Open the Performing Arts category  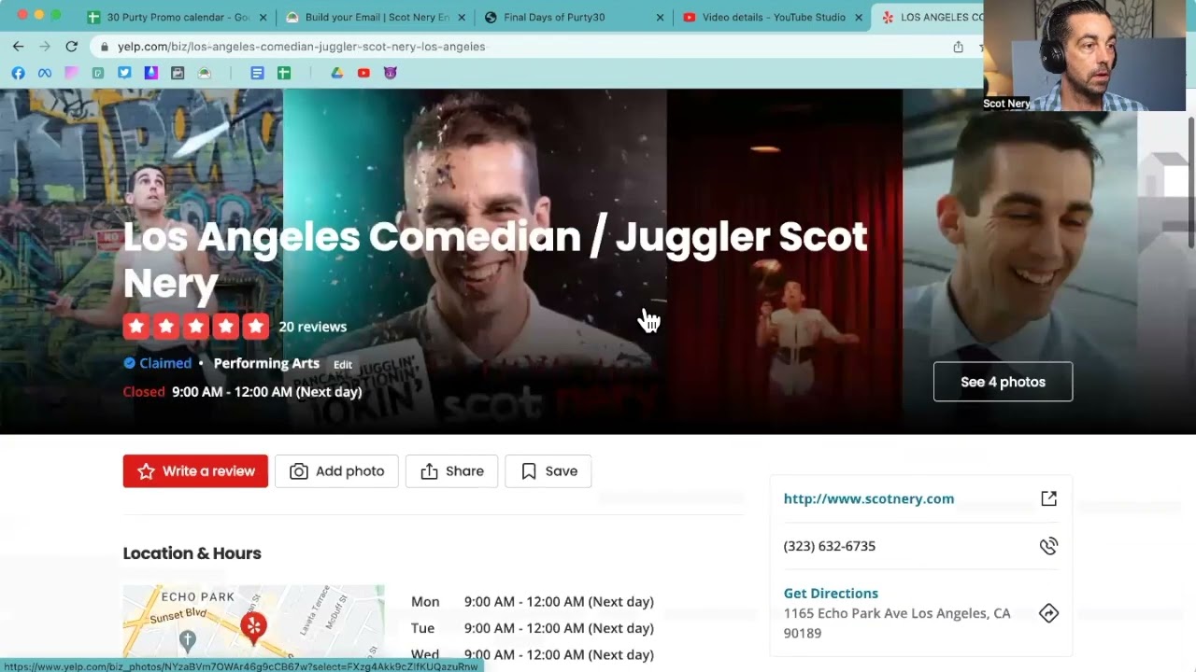(x=266, y=363)
